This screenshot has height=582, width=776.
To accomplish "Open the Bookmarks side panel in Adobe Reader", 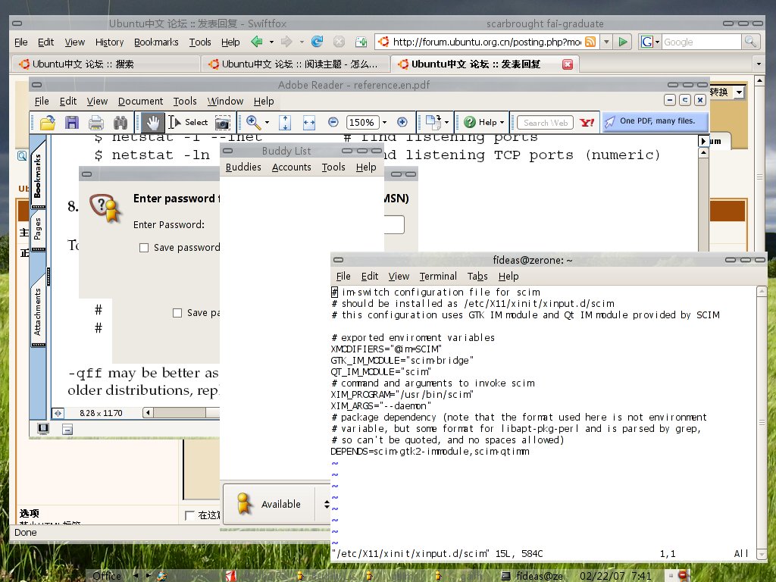I will (38, 175).
